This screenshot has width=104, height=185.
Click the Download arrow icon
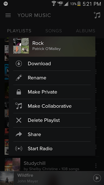(19, 64)
